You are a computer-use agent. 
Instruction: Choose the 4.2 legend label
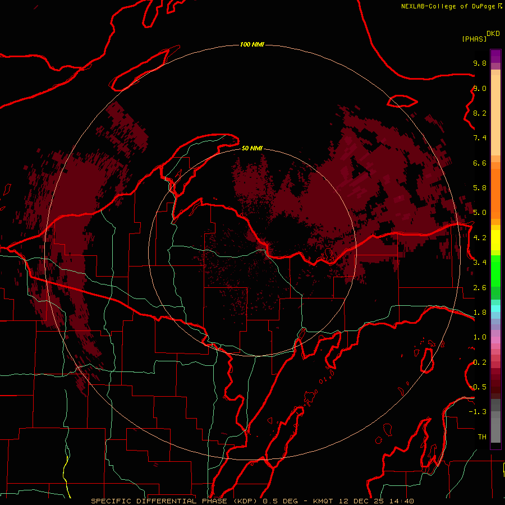[480, 238]
